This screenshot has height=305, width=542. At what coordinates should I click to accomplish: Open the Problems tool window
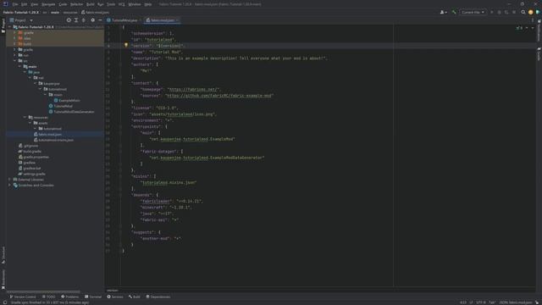pyautogui.click(x=69, y=297)
